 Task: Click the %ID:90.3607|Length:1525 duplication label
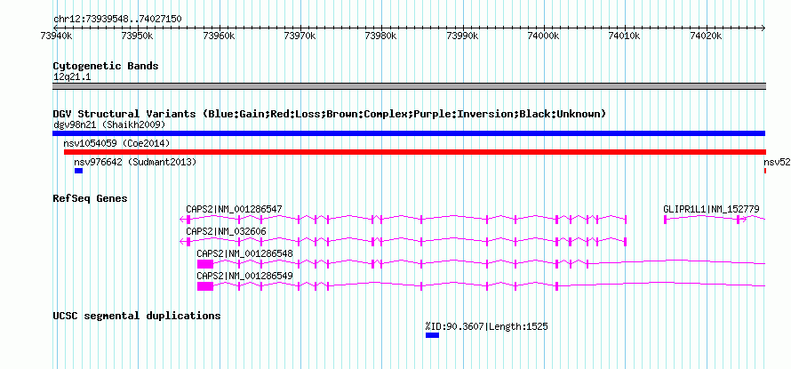click(486, 326)
